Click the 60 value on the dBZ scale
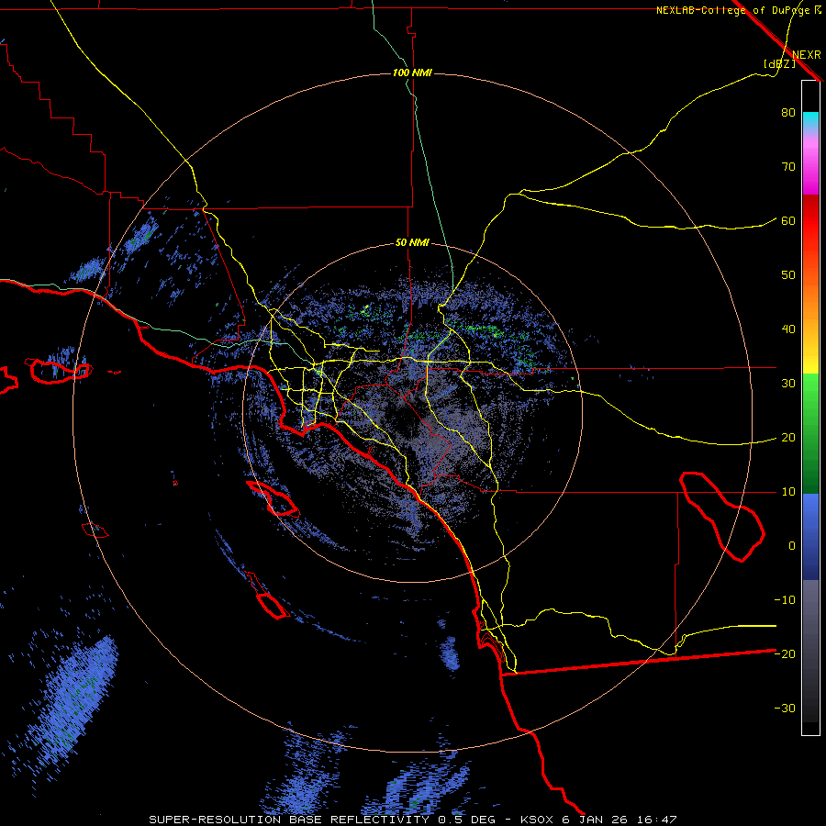The width and height of the screenshot is (826, 826). 788,221
